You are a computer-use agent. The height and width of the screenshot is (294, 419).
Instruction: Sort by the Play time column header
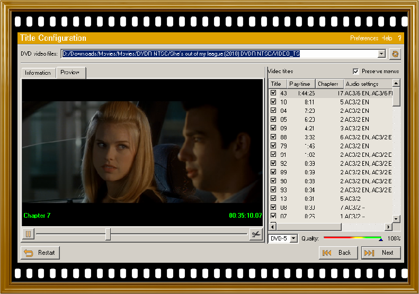coord(301,84)
